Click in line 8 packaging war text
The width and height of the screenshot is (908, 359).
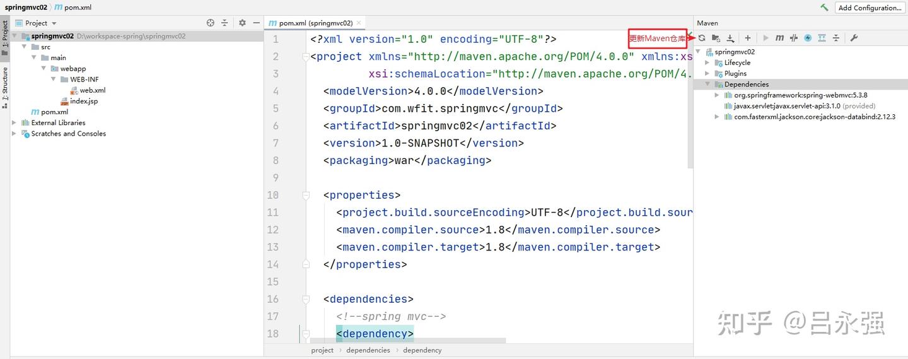click(x=407, y=160)
